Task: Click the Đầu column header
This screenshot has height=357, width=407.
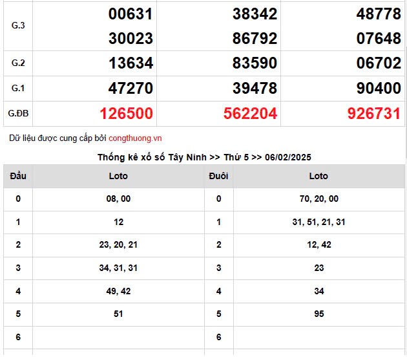Action: 18,176
